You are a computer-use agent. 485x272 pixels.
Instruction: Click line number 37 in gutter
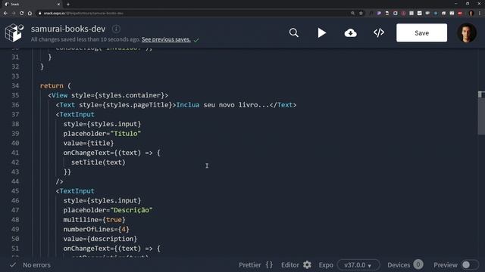(x=15, y=114)
